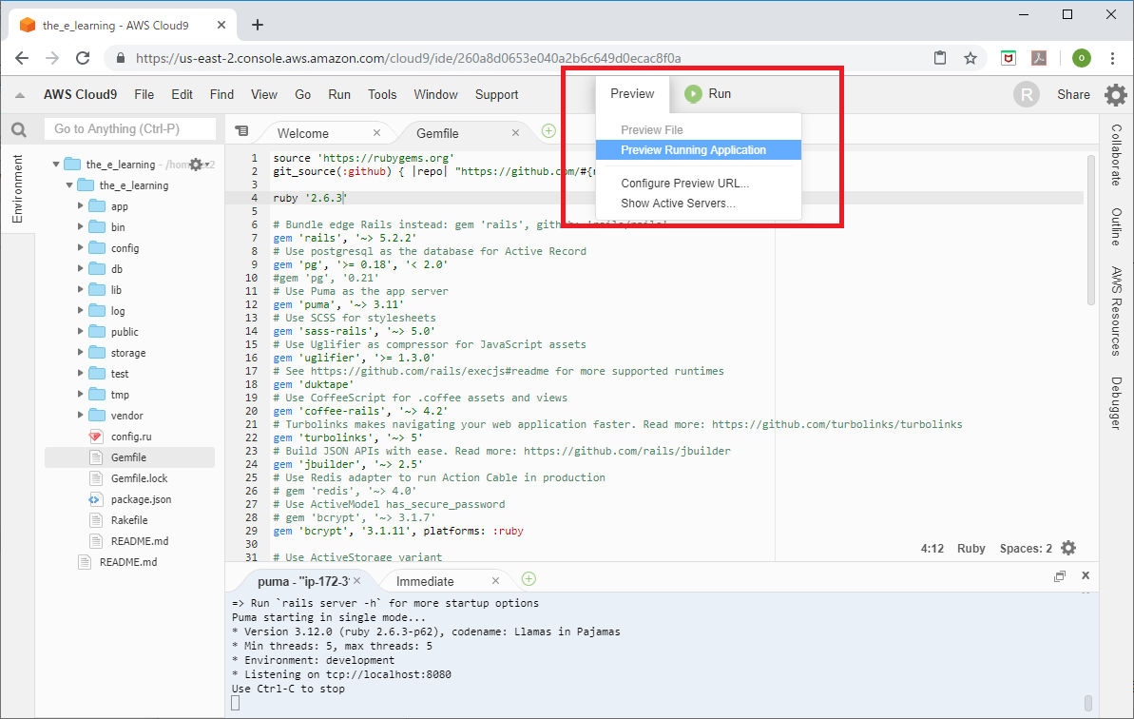The width and height of the screenshot is (1134, 719).
Task: Select Rakefile in file tree
Action: (x=129, y=520)
